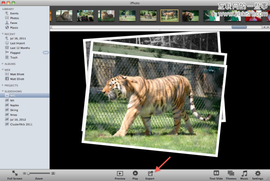The height and width of the screenshot is (181, 270).
Task: Collapse the Slideshows section
Action: point(3,91)
